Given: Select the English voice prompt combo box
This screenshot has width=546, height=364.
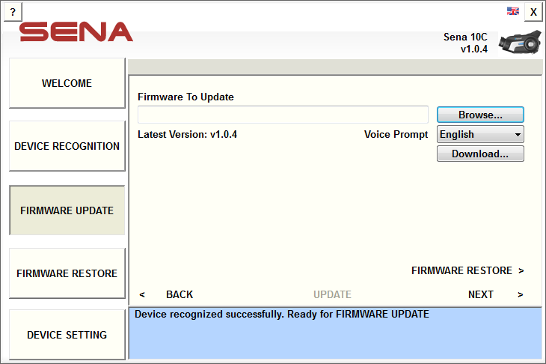Looking at the screenshot, I should pos(480,134).
